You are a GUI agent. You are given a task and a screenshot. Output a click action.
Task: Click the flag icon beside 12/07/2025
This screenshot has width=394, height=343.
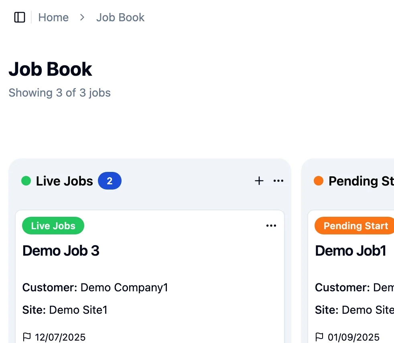click(27, 337)
